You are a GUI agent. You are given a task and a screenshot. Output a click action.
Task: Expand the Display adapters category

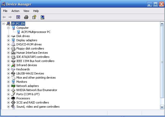(8, 40)
